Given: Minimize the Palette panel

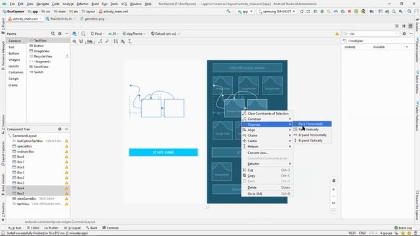Looking at the screenshot, I should pyautogui.click(x=66, y=33).
